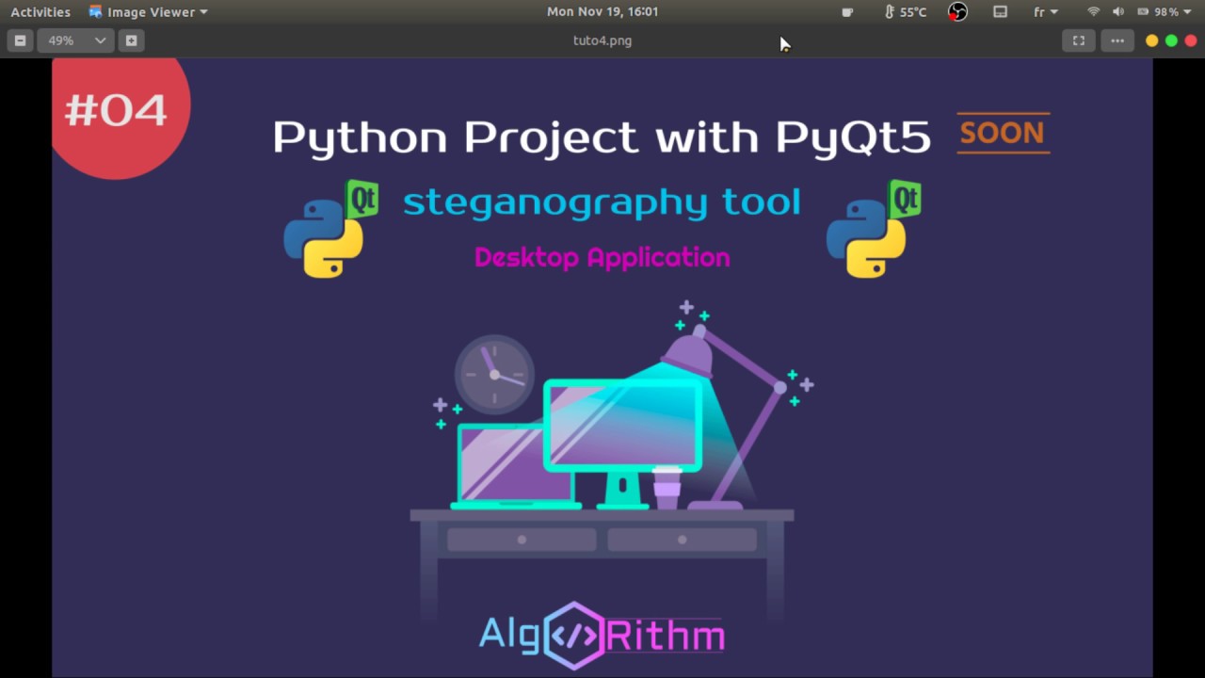Maximize the window with the green button
Viewport: 1205px width, 678px height.
click(1171, 40)
